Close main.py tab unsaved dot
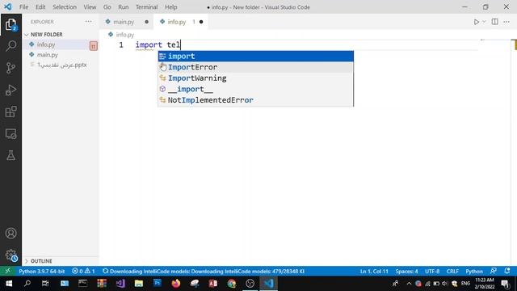 pyautogui.click(x=147, y=22)
